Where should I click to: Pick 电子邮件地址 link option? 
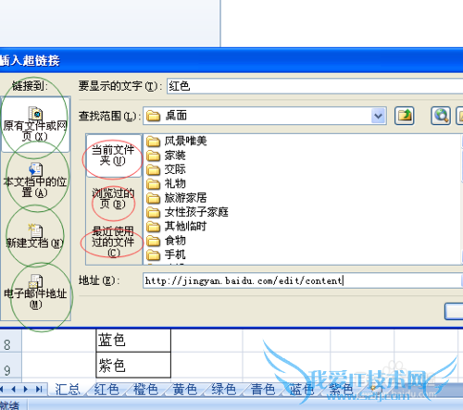(35, 292)
